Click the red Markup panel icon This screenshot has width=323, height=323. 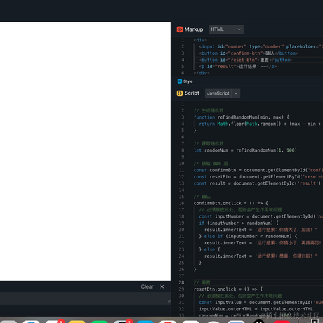[180, 29]
